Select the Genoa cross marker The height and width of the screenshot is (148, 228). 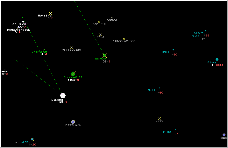[x=112, y=17]
